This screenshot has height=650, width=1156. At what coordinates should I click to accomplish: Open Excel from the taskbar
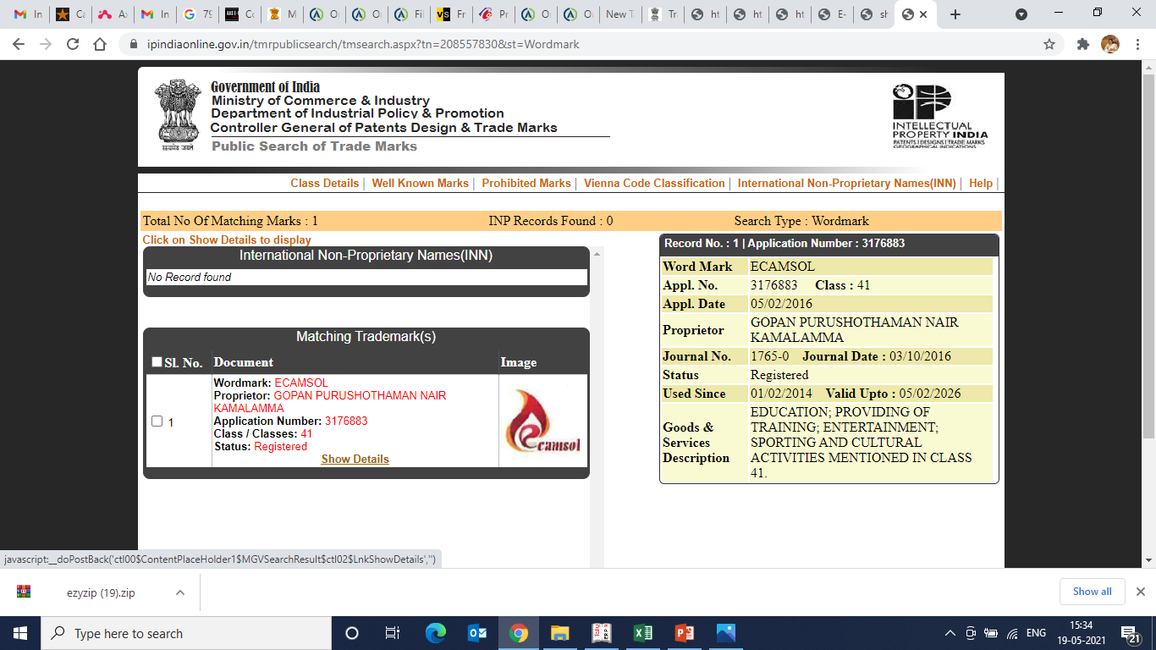642,633
